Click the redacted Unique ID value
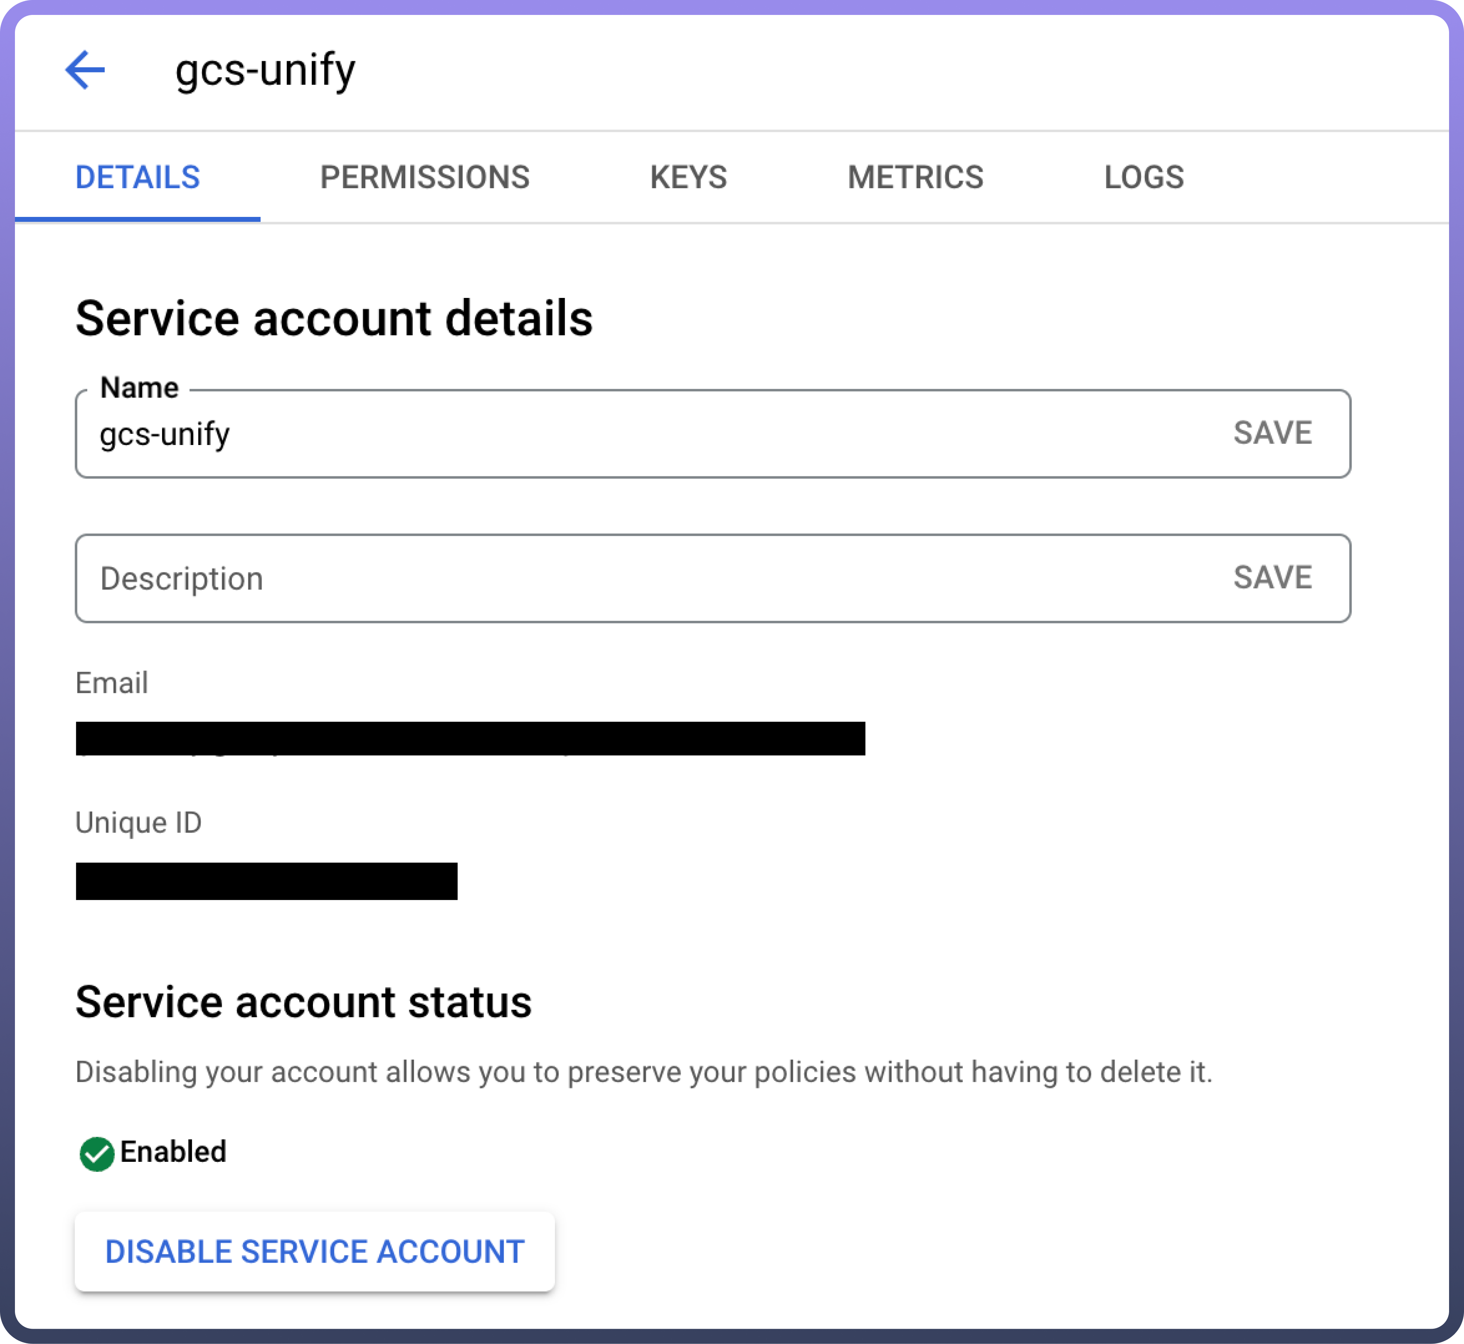The width and height of the screenshot is (1464, 1344). (x=266, y=881)
